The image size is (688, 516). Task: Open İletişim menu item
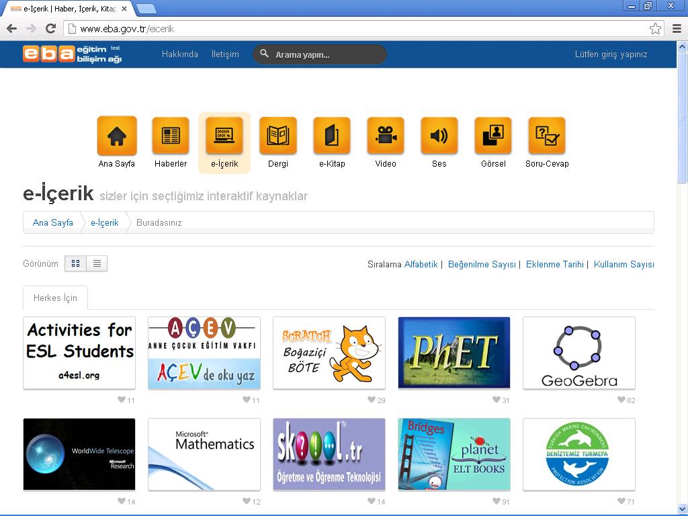coord(225,54)
